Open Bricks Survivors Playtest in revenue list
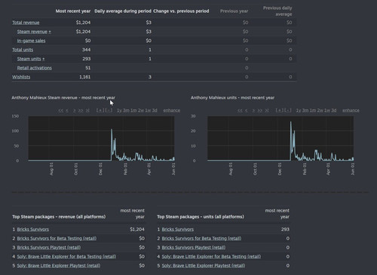 click(x=49, y=247)
